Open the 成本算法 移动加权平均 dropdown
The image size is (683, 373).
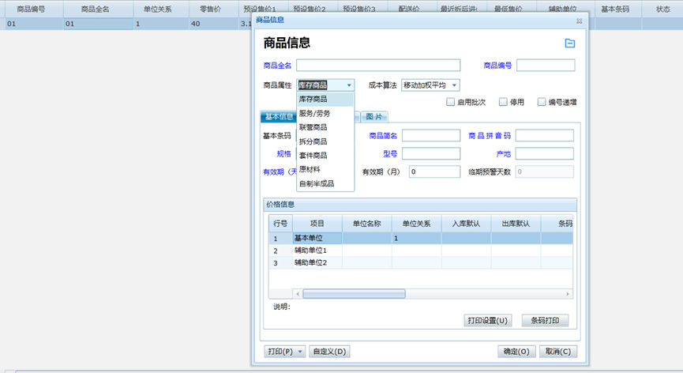(x=454, y=85)
